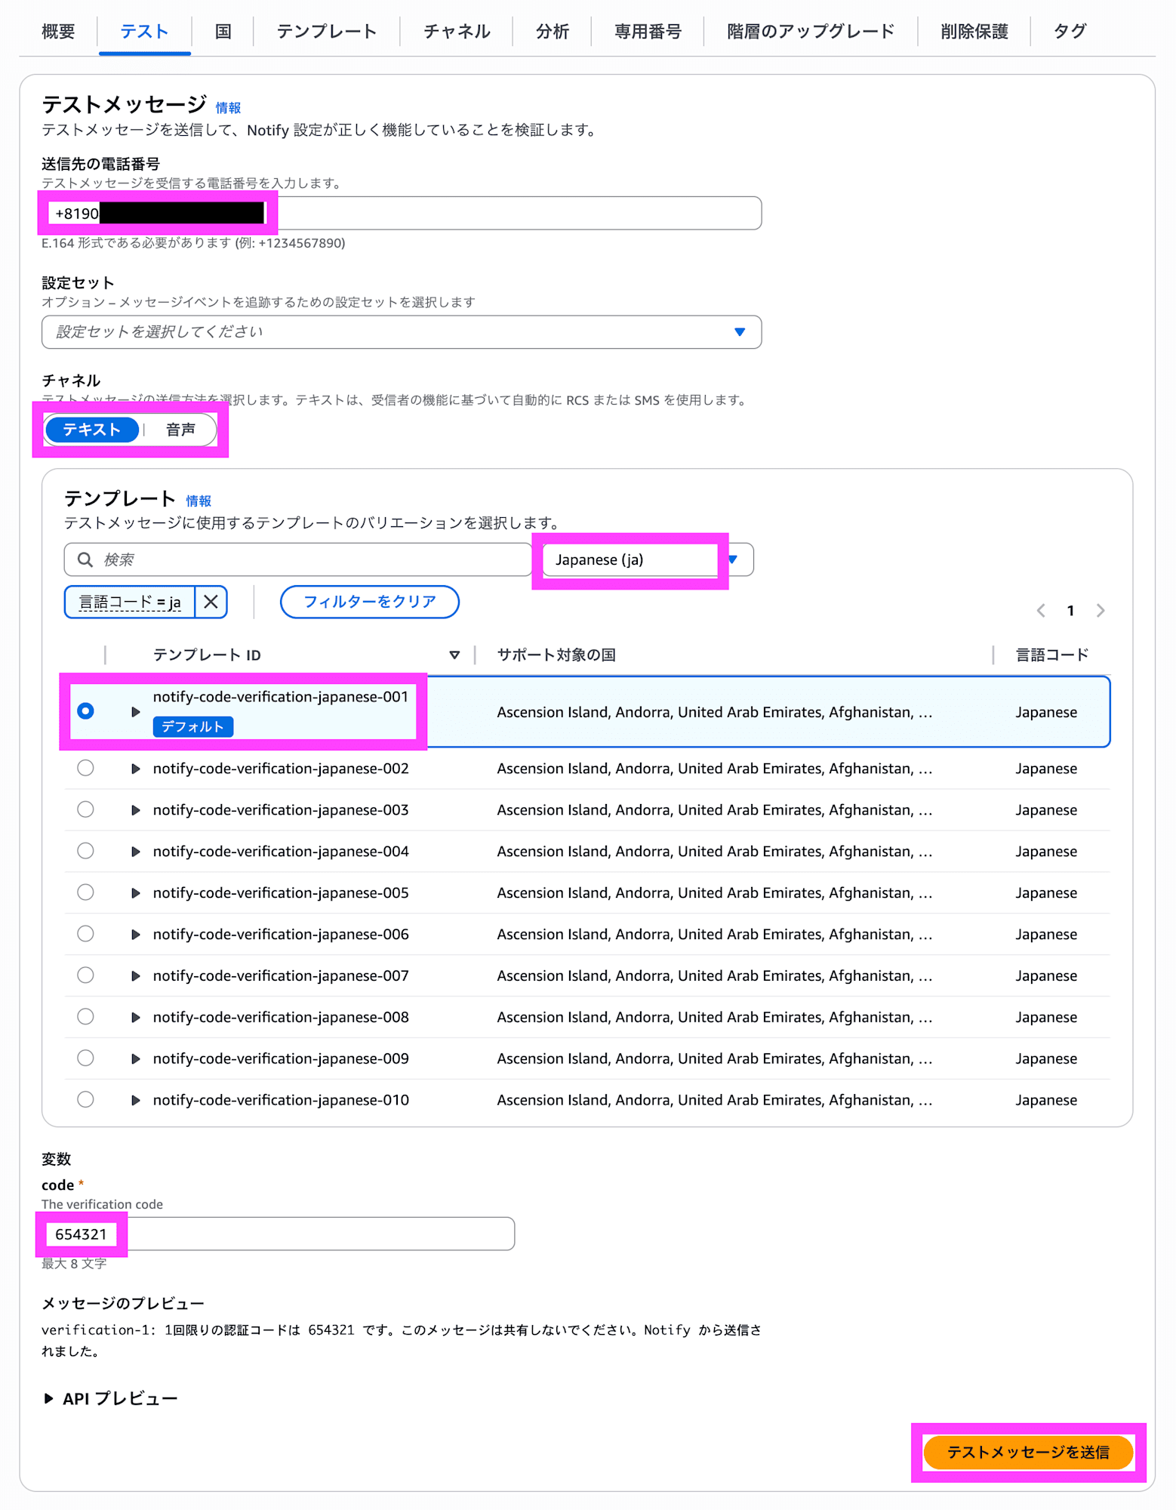The height and width of the screenshot is (1510, 1176).
Task: Select radio for notify-code-verification-japanese-001
Action: [85, 711]
